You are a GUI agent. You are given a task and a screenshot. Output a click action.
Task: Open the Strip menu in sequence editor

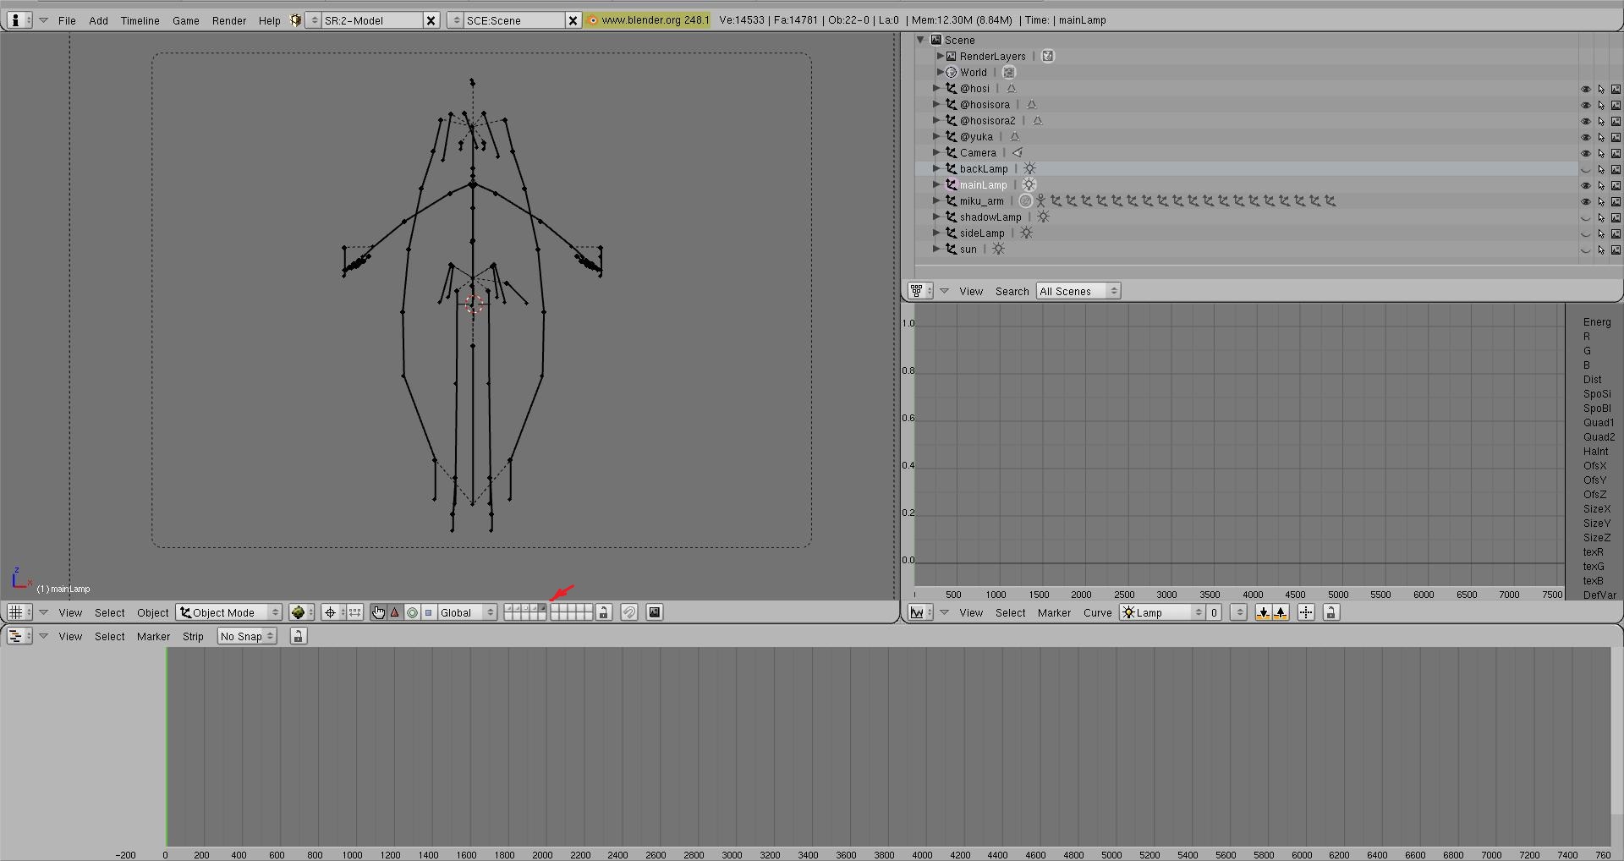point(193,636)
